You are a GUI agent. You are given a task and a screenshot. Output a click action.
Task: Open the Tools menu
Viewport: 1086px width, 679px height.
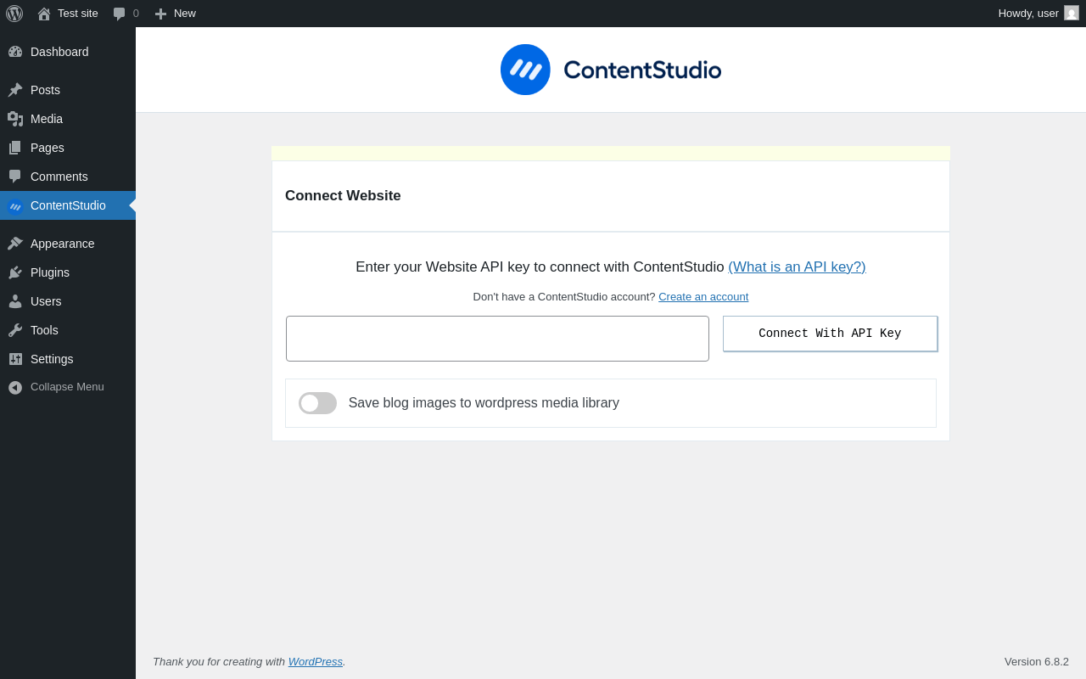click(x=68, y=330)
